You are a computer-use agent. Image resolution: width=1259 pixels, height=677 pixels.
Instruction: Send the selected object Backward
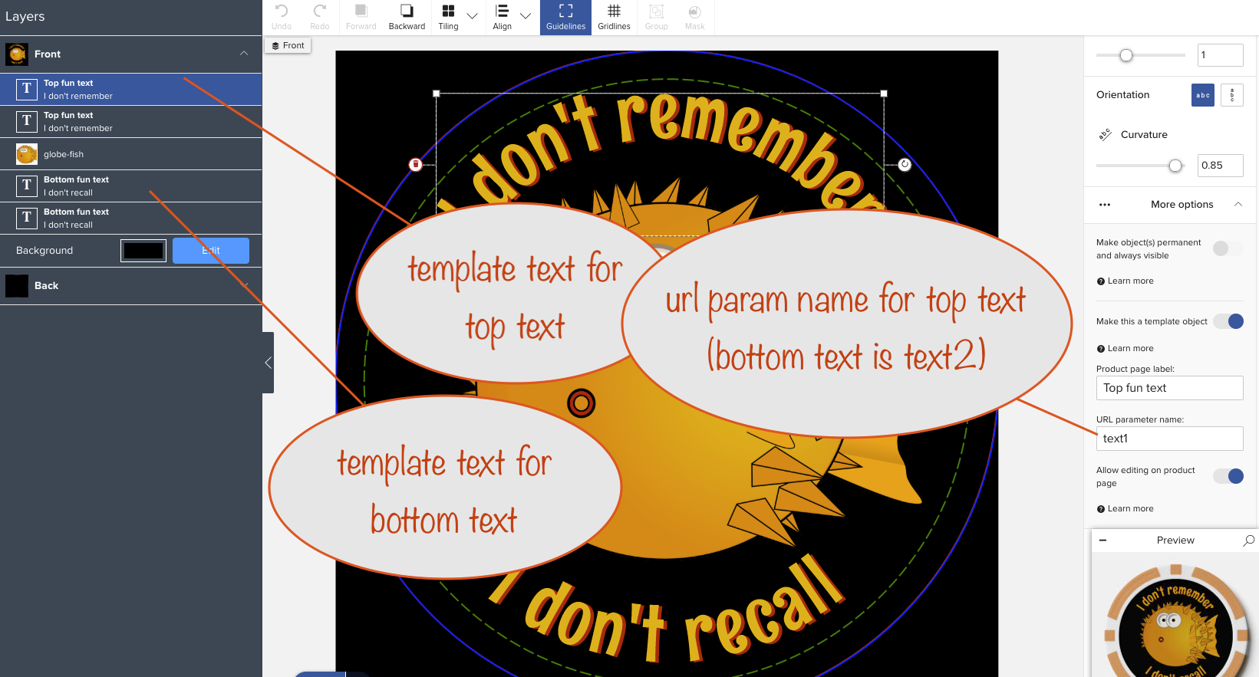tap(407, 17)
